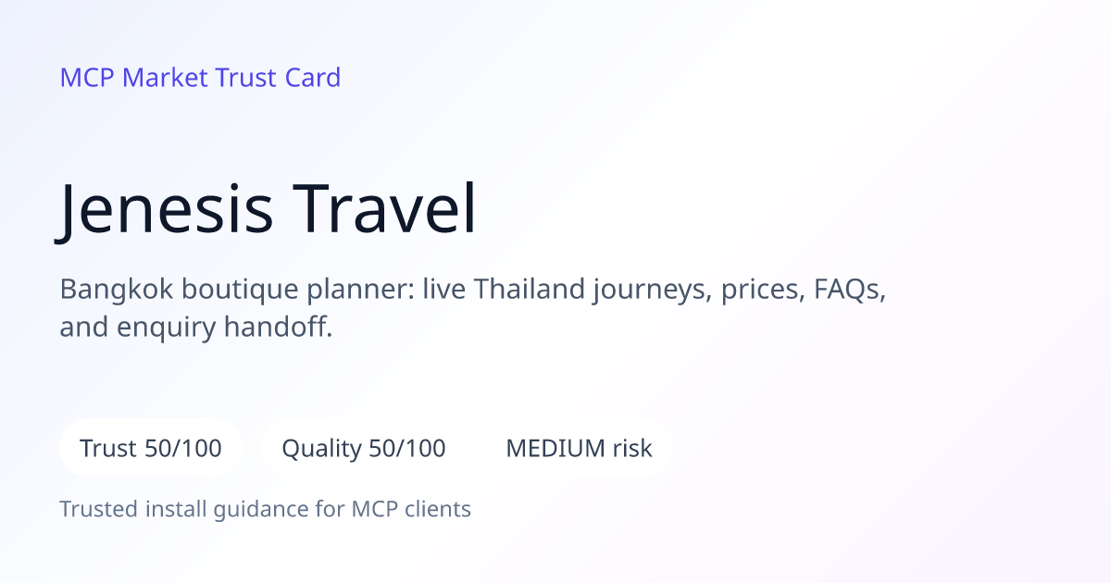Click the word live in the description

point(444,290)
